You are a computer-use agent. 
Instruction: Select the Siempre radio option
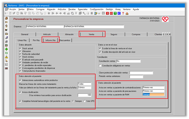pos(73,101)
